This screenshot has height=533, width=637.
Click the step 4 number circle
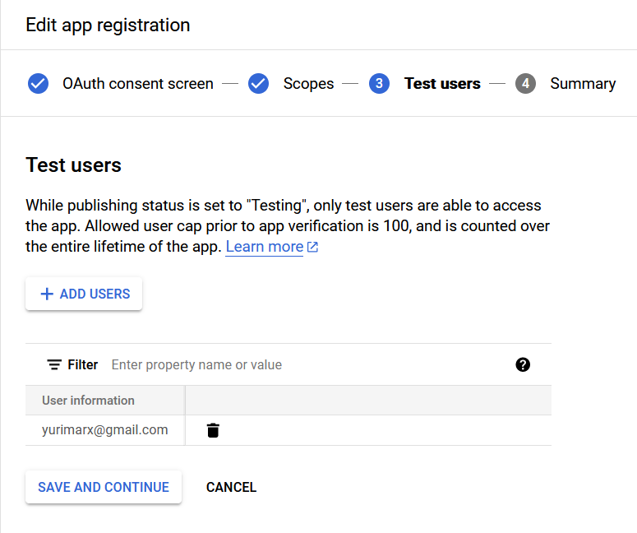(525, 83)
